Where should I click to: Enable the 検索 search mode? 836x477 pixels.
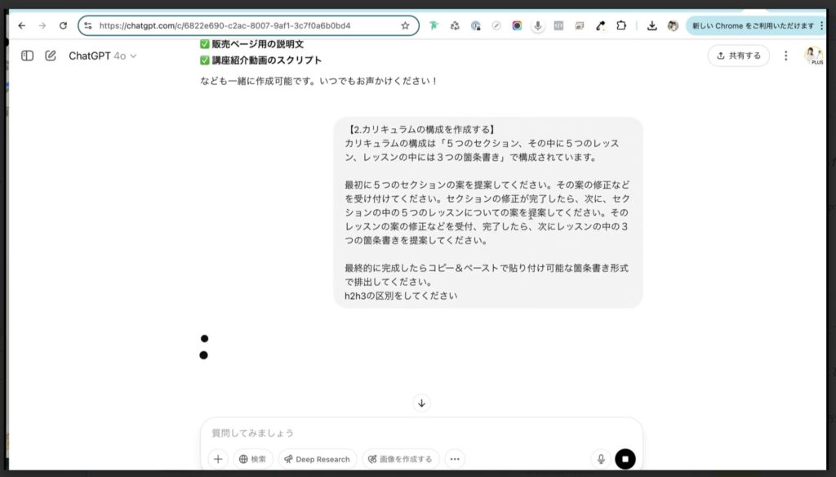[253, 459]
